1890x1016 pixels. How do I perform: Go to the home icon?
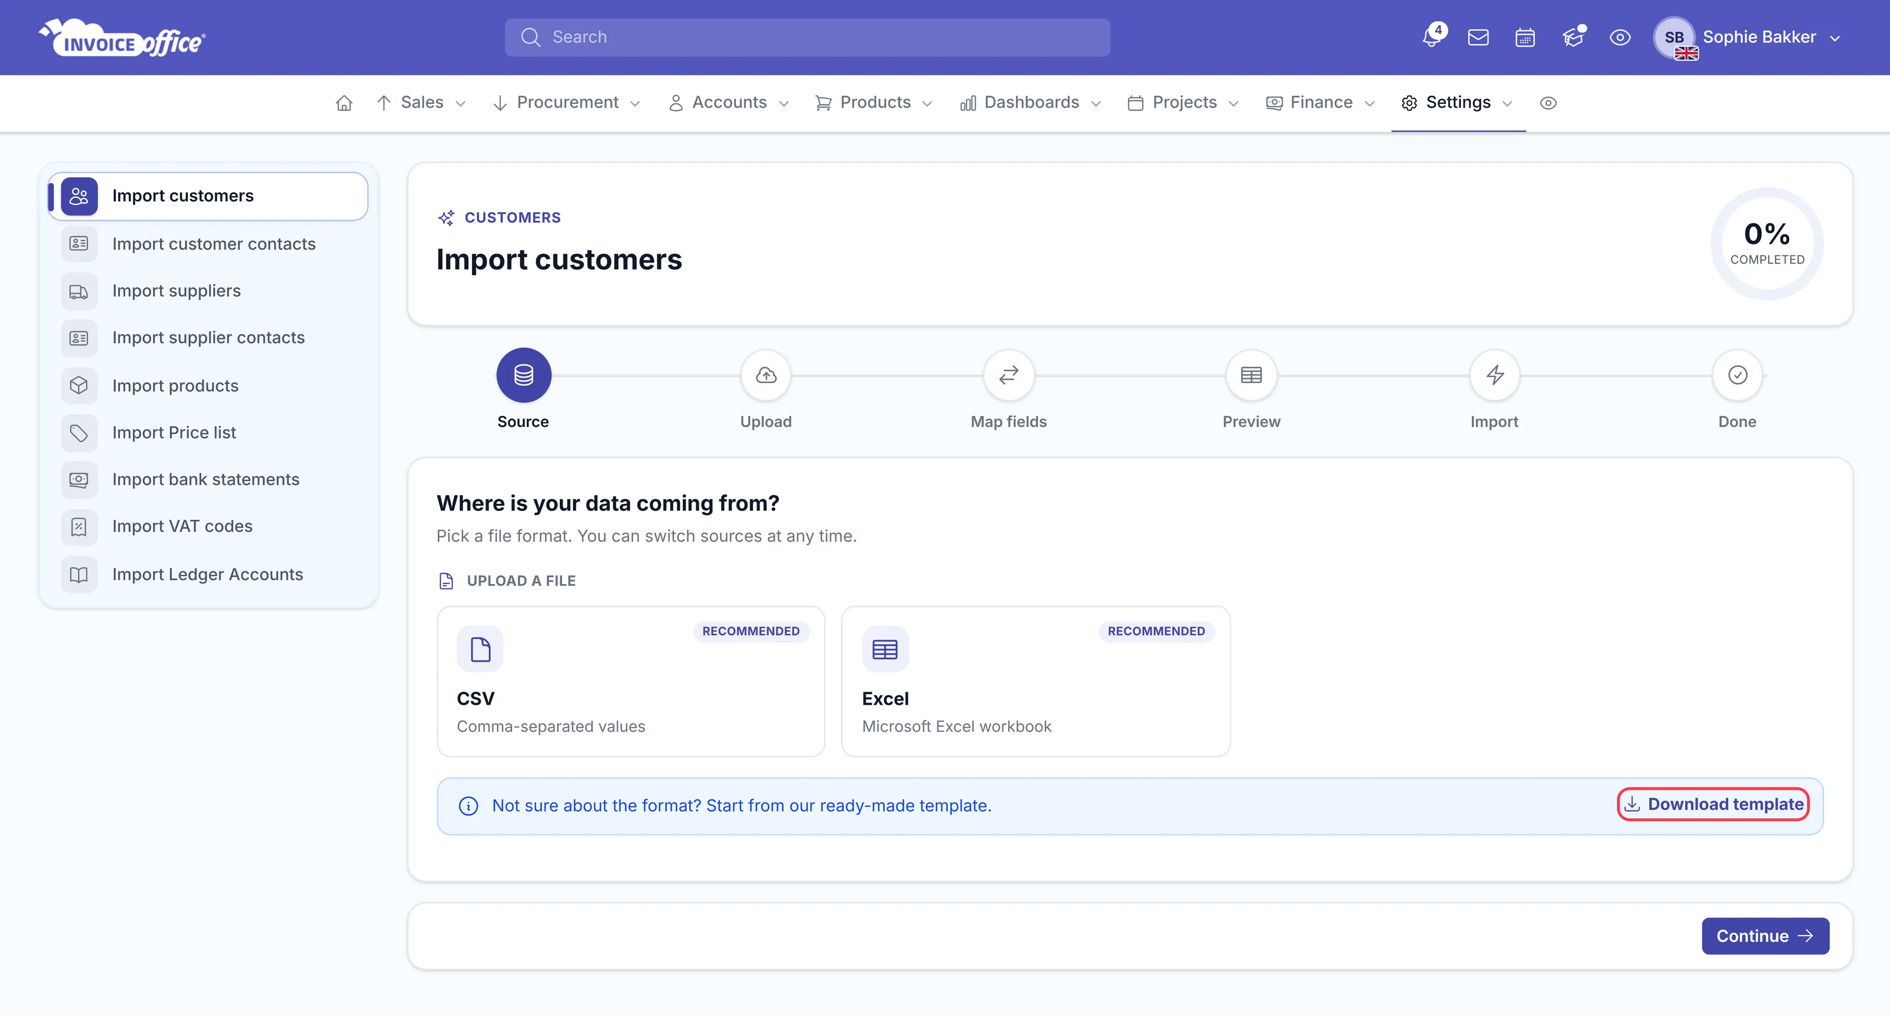[344, 103]
